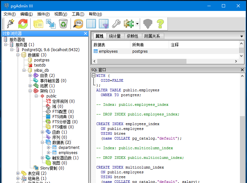Click the 数据表 column header
Screen dimensions: 247x183
pyautogui.click(x=111, y=45)
